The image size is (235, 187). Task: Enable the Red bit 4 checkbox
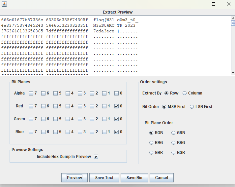tap(68, 106)
